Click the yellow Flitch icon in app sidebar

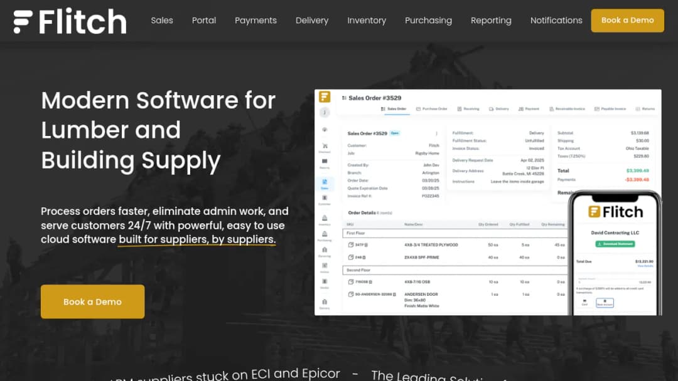[325, 97]
